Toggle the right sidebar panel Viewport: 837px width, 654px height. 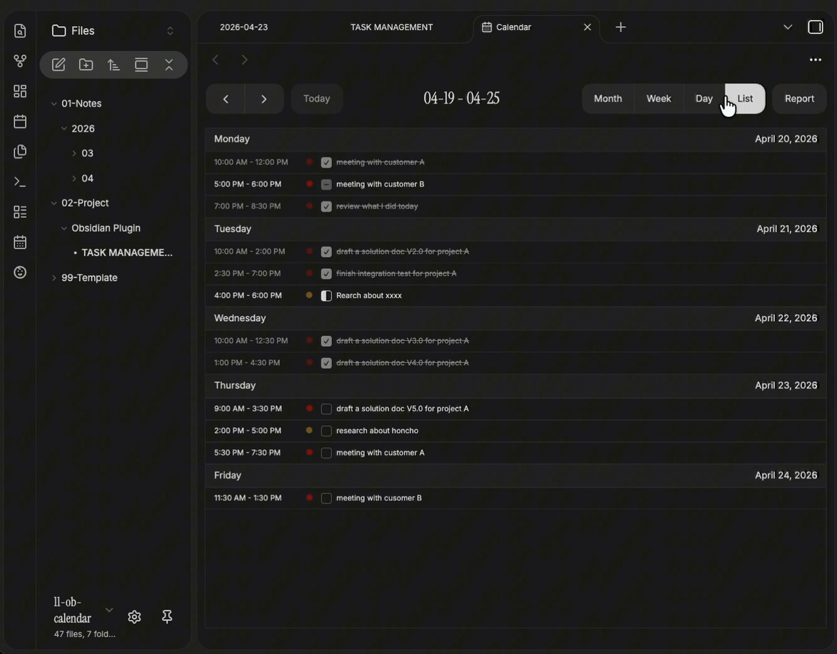coord(815,27)
